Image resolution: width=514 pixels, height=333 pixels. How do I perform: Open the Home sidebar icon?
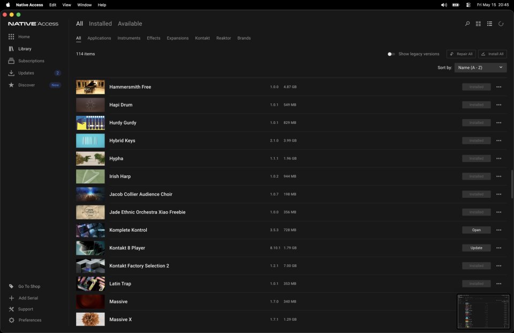pos(11,37)
